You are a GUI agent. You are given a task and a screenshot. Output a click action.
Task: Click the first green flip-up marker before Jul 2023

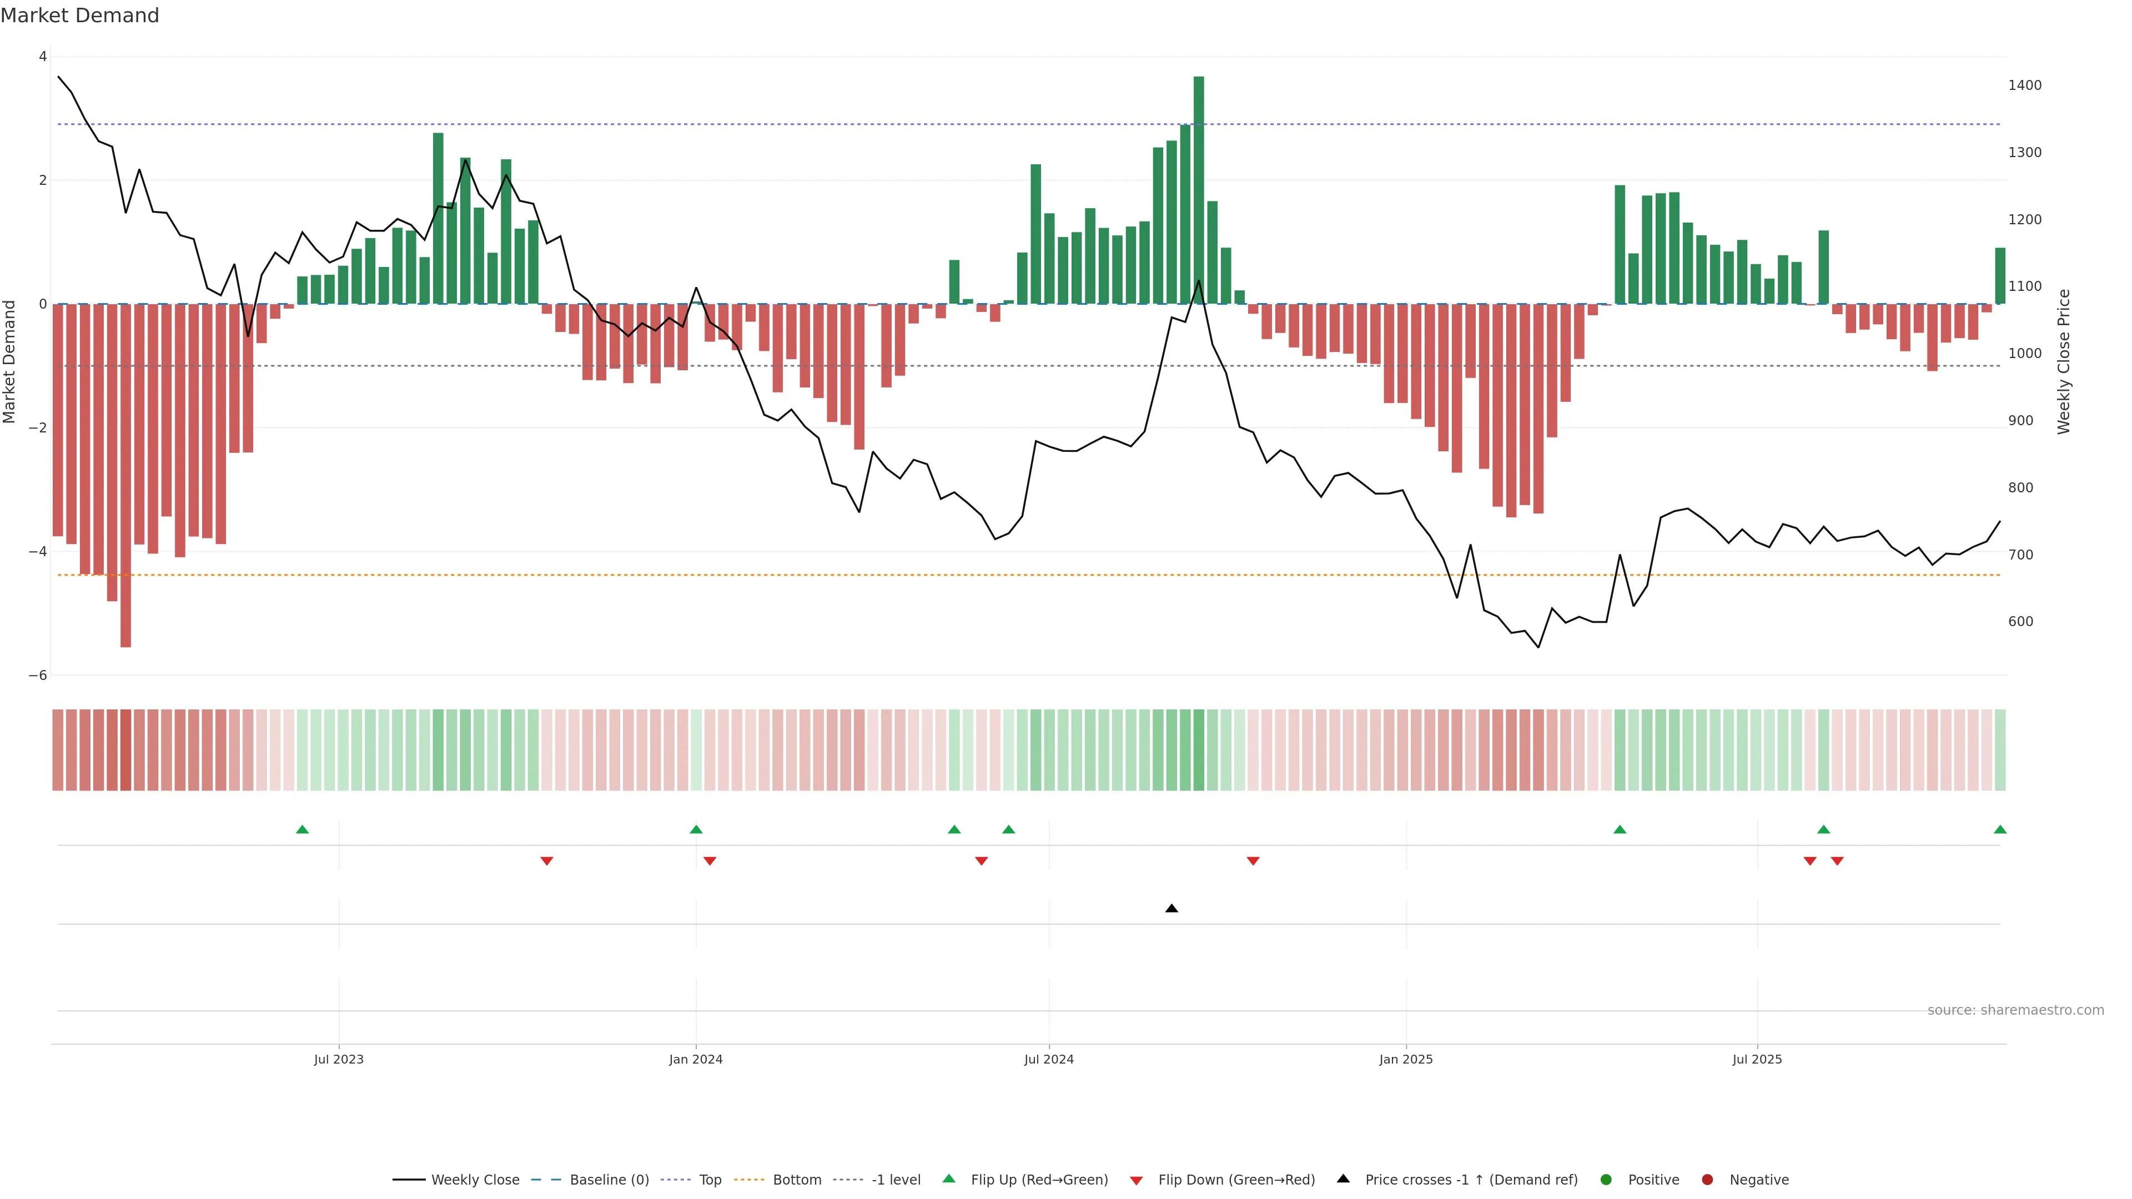click(302, 830)
